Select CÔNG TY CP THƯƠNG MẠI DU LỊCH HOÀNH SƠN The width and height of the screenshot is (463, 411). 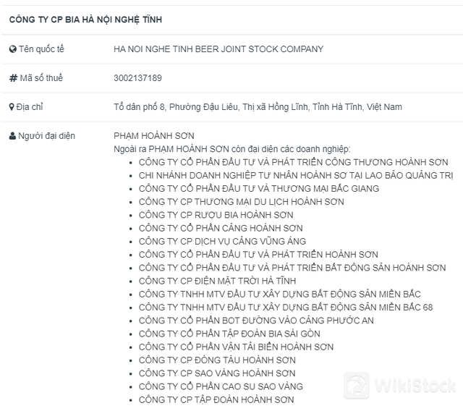click(231, 202)
